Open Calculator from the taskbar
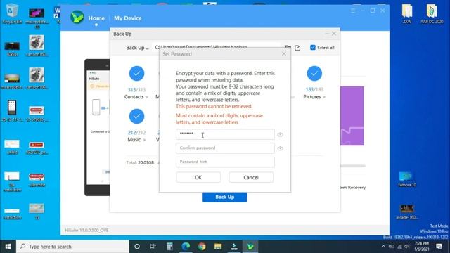Screen dimensions: 450x253 [169, 247]
